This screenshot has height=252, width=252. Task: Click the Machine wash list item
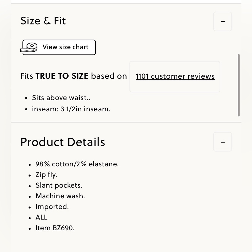[x=60, y=196]
